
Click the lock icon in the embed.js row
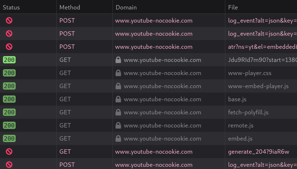[118, 138]
